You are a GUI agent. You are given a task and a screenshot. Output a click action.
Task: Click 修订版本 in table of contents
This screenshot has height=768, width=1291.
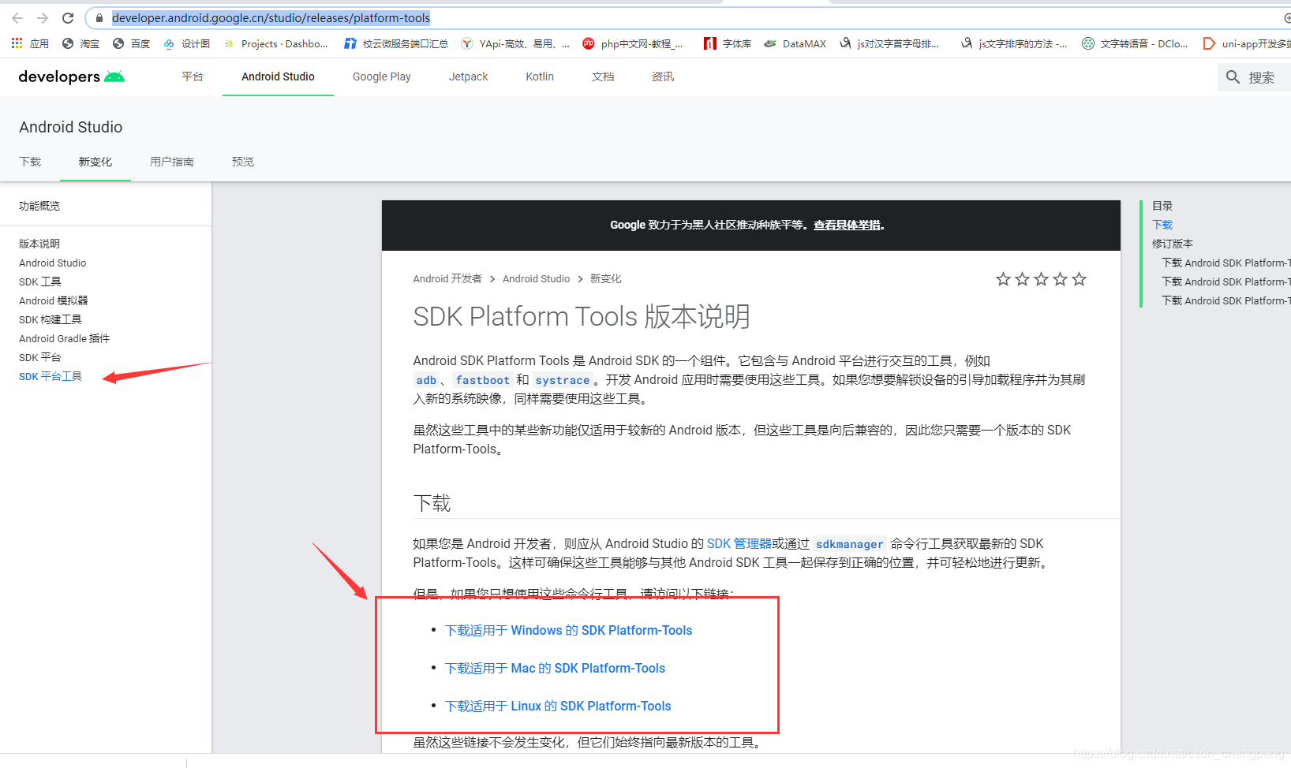click(1173, 244)
